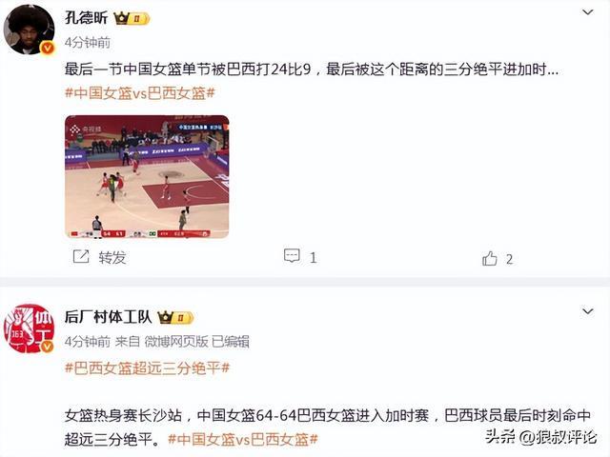Click the 4分钟前 timestamp of first post
Screen dimensions: 610x457
pyautogui.click(x=88, y=42)
